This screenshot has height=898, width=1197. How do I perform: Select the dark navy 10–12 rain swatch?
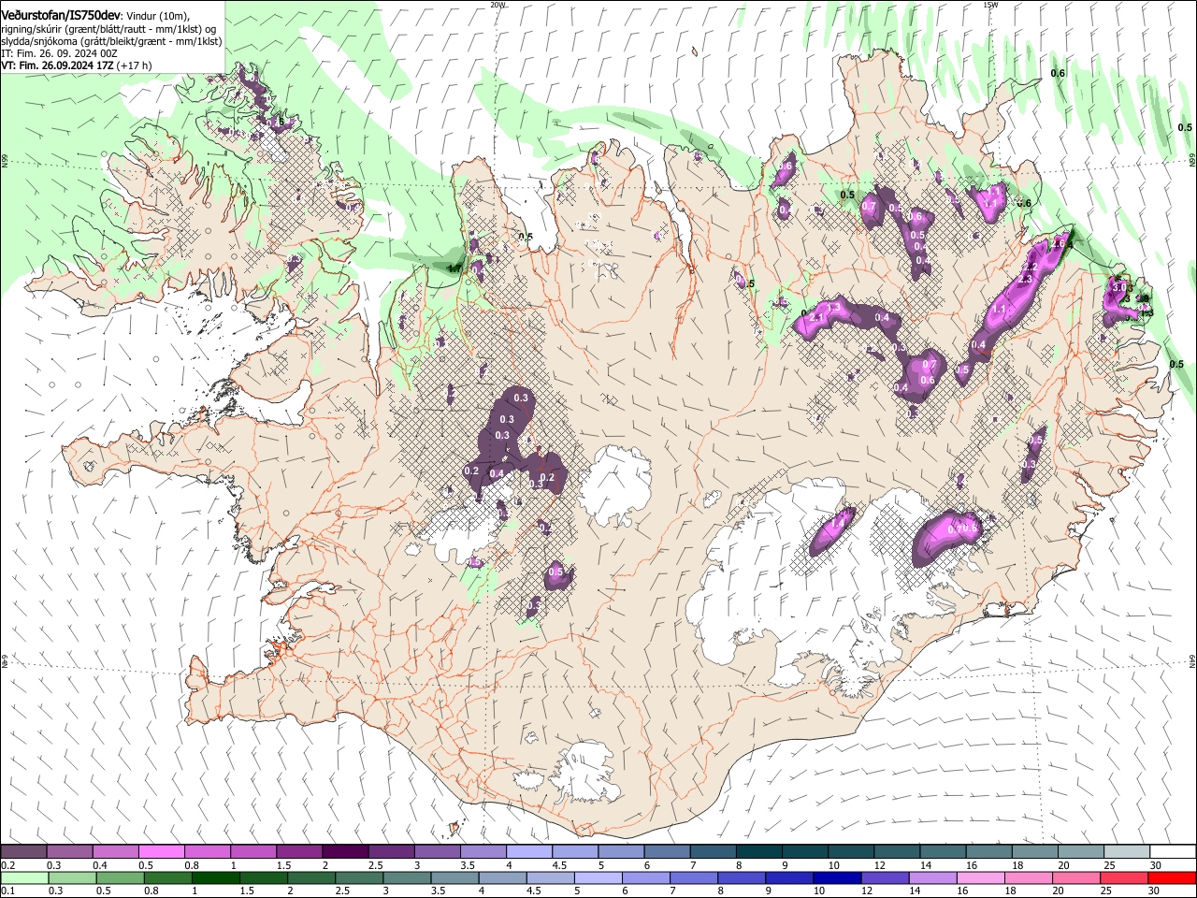pos(837,877)
